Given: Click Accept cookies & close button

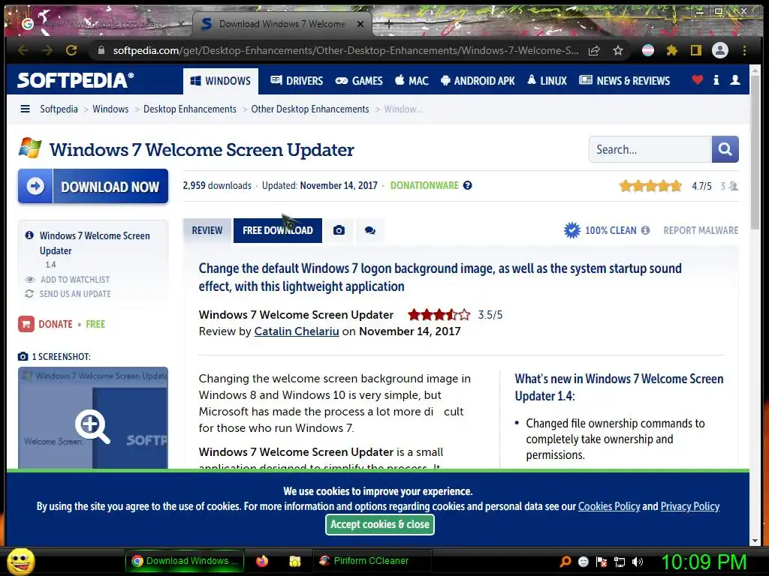Looking at the screenshot, I should [x=379, y=524].
